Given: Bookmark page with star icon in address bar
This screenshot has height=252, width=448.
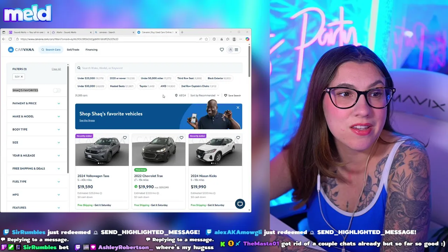Looking at the screenshot, I should tap(206, 39).
